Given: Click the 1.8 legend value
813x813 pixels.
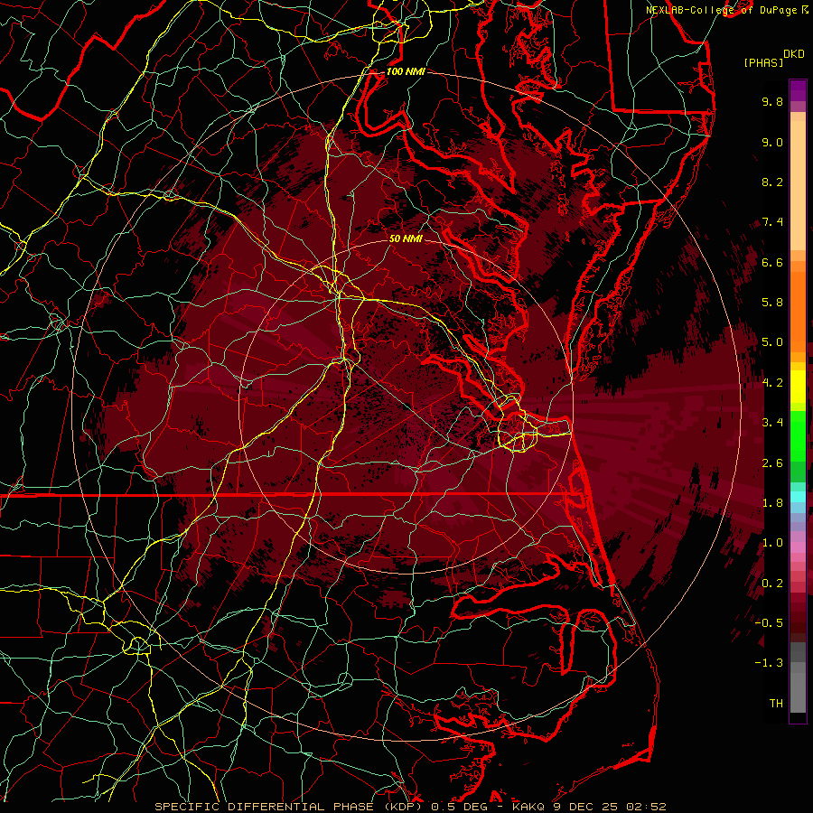Looking at the screenshot, I should click(772, 503).
